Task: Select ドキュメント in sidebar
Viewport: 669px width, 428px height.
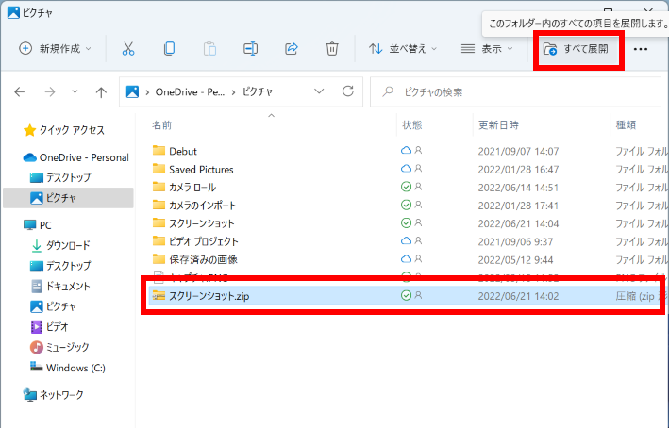Action: [60, 286]
